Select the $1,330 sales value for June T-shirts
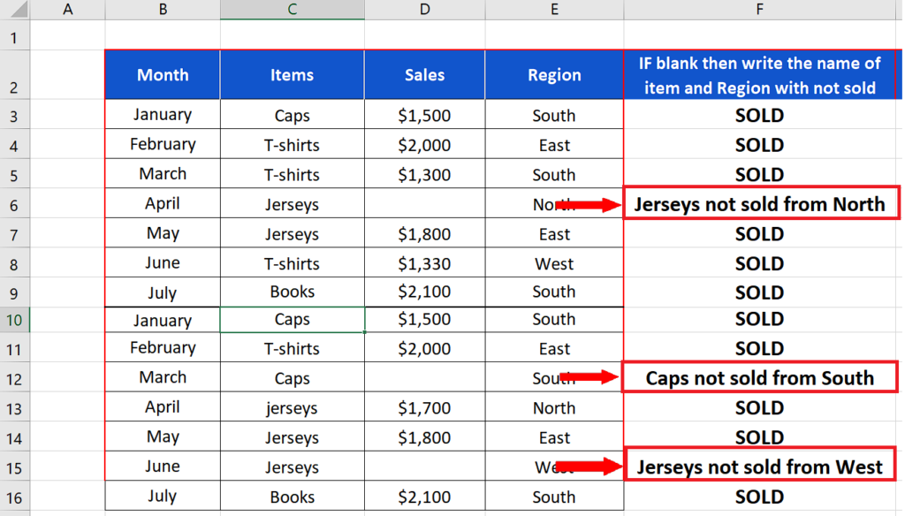The image size is (905, 516). [x=424, y=262]
